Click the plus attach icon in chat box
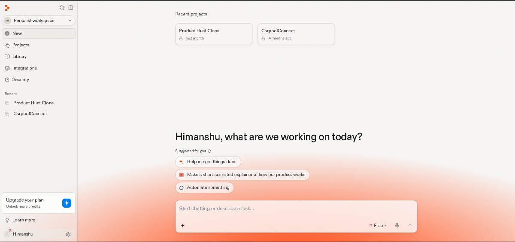 pos(182,226)
